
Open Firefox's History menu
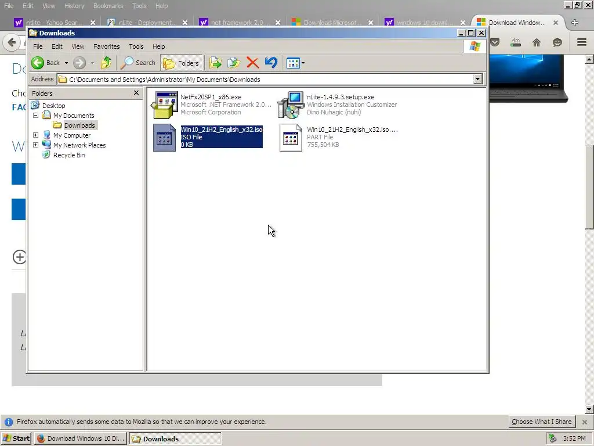74,6
